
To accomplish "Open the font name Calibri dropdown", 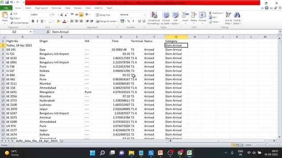I will (50, 14).
